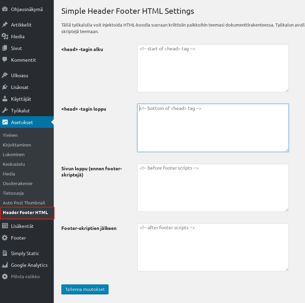The height and width of the screenshot is (303, 305).
Task: Click the Ohjausnäkymä dashboard gauge icon
Action: 5,9
